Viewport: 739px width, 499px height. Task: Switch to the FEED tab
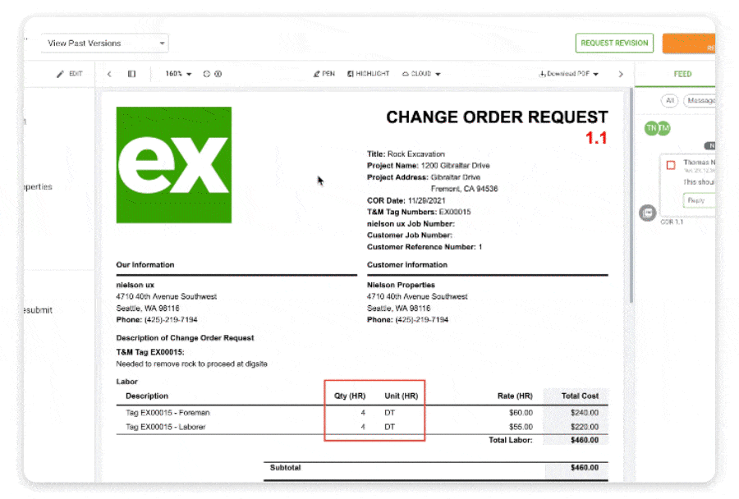coord(682,74)
